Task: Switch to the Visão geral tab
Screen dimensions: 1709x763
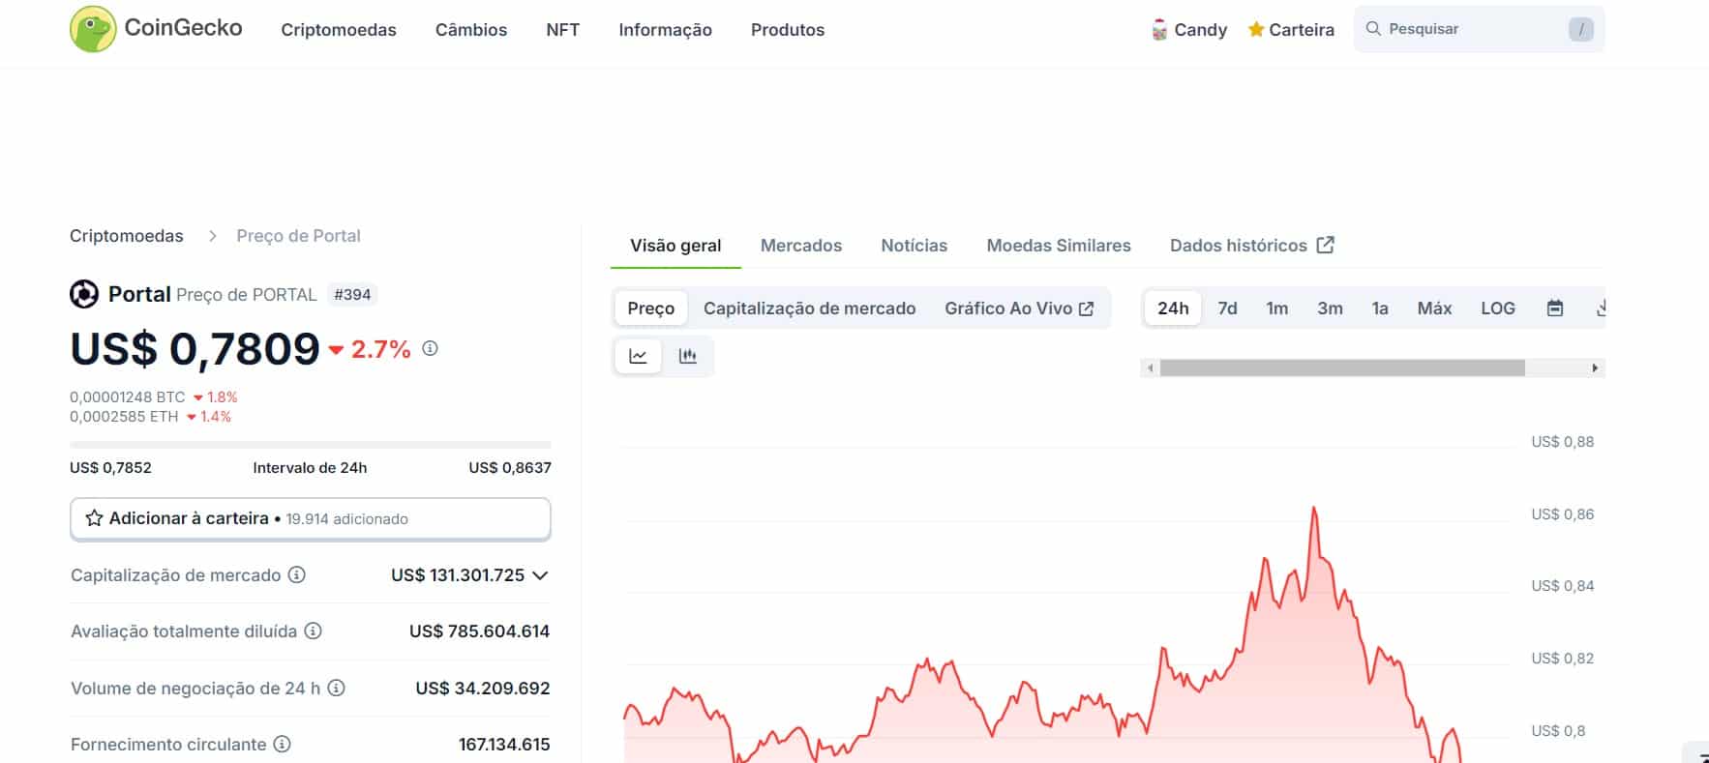Action: pos(675,246)
